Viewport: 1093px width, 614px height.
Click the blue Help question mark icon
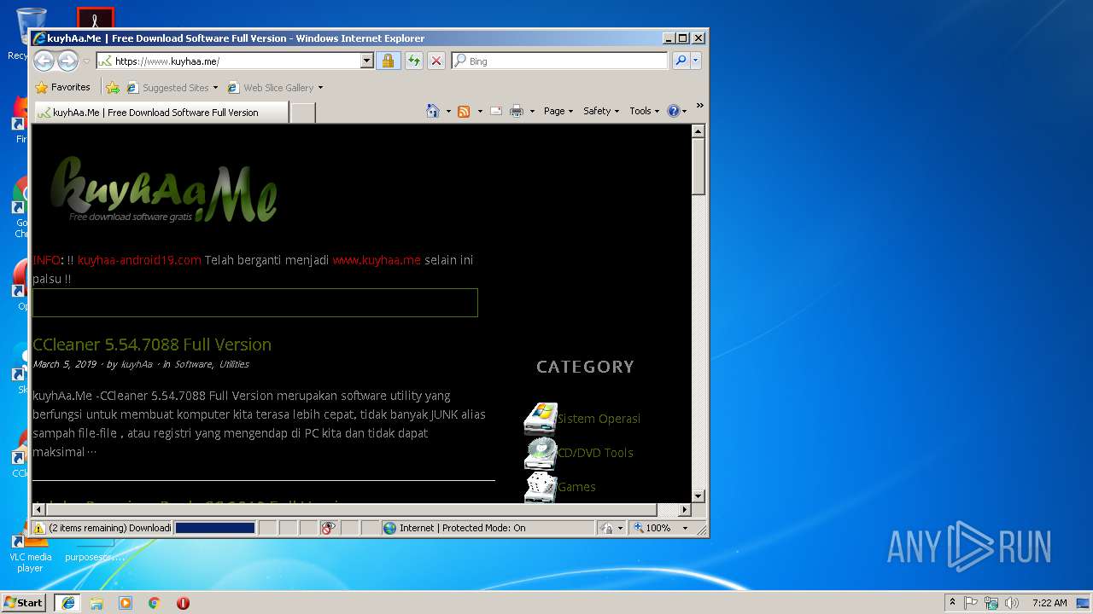click(x=673, y=111)
